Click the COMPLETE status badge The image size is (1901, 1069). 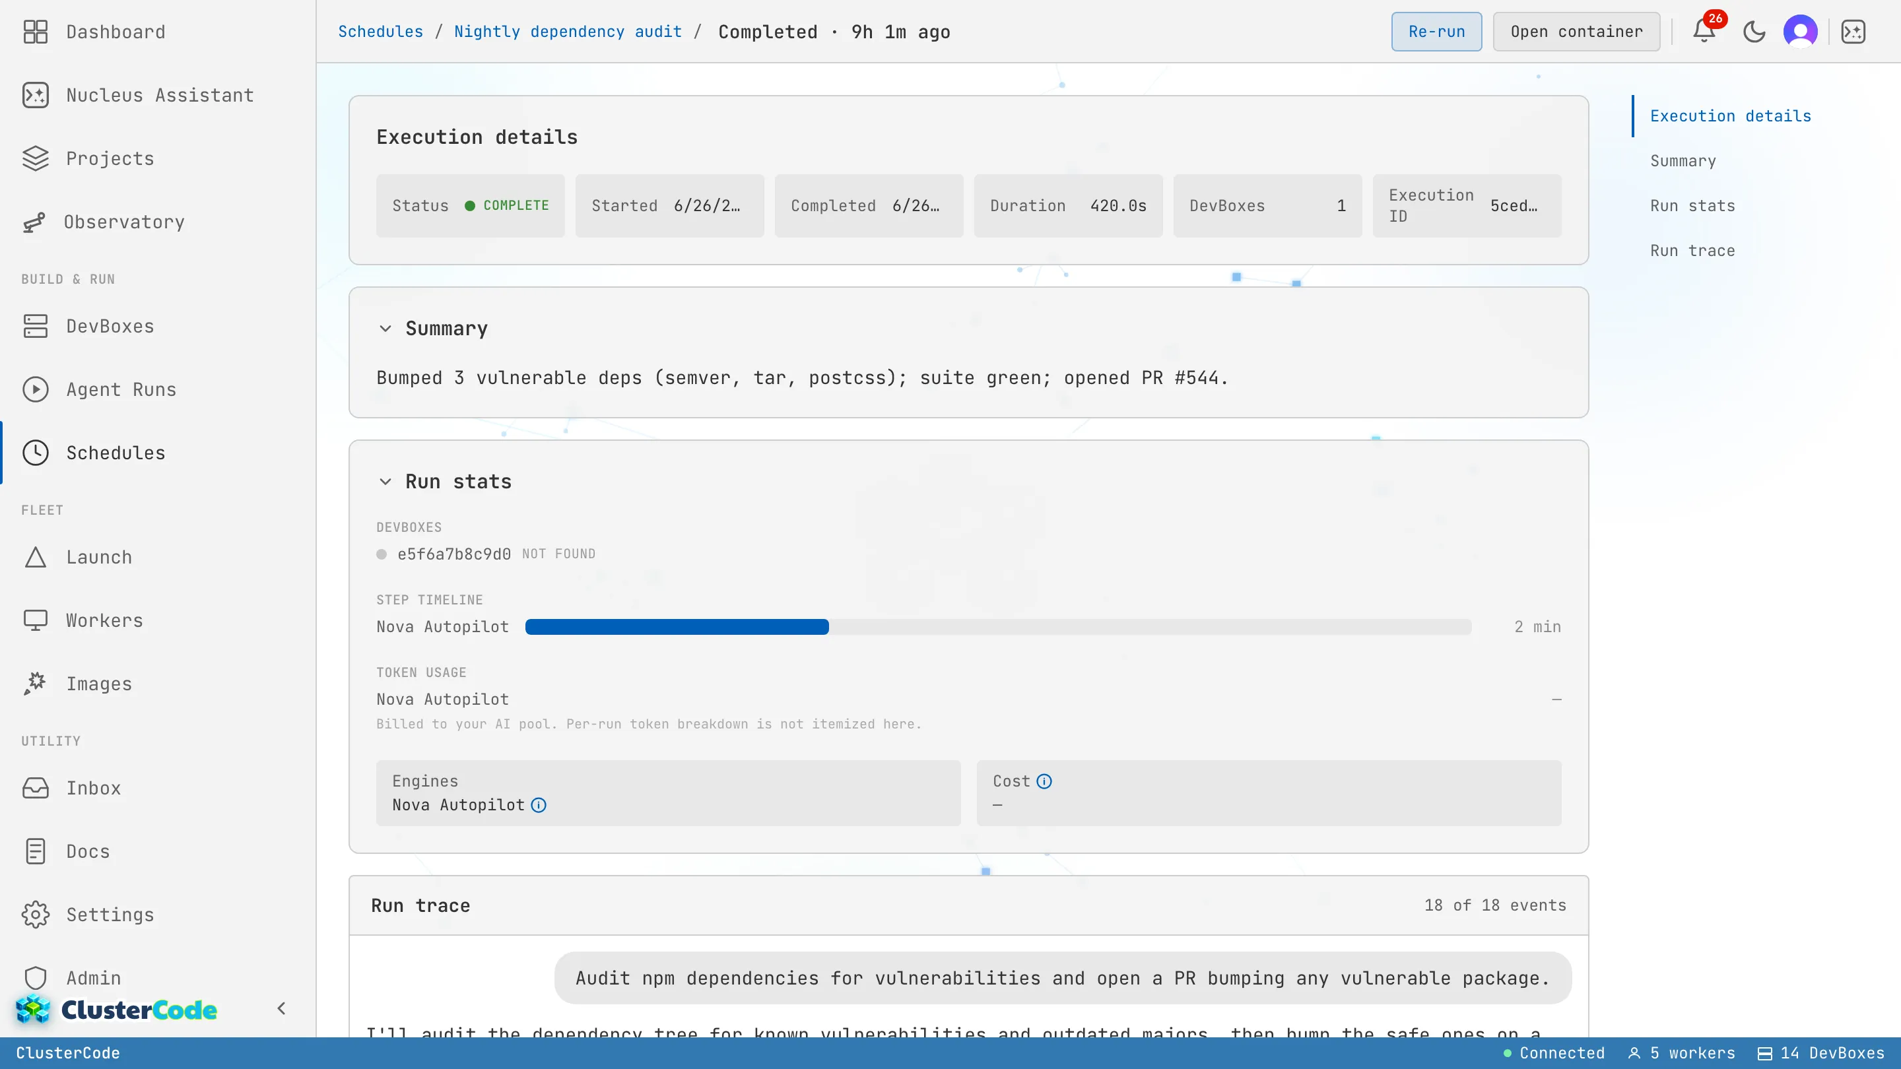pos(506,206)
